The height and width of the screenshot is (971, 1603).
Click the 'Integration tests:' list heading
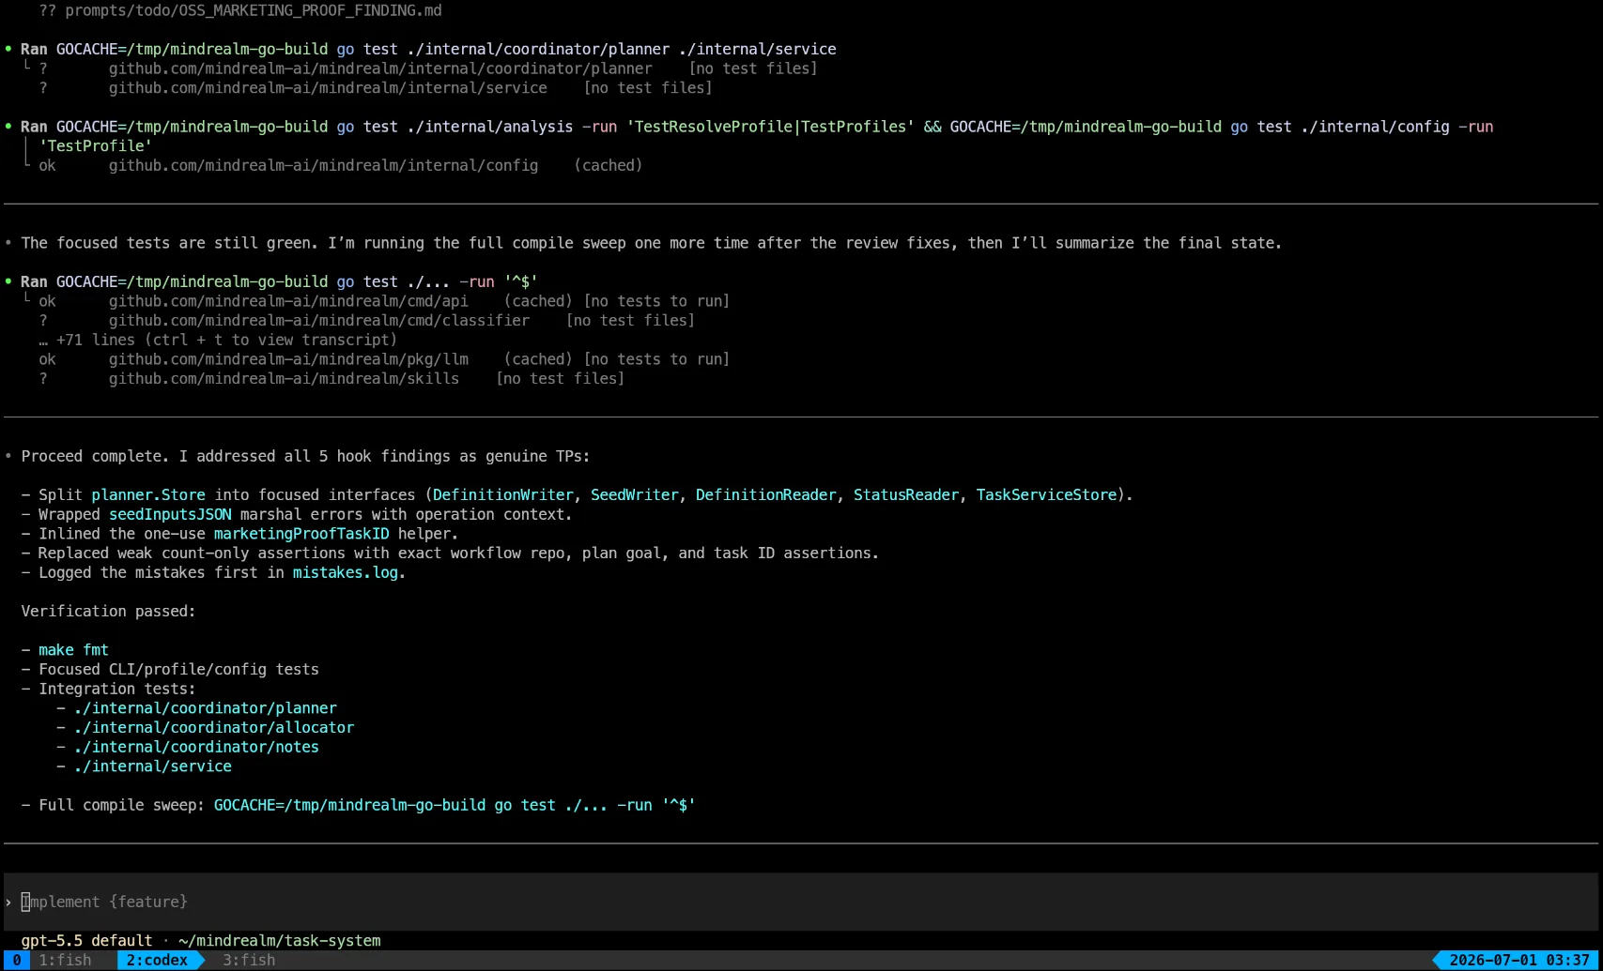click(117, 689)
